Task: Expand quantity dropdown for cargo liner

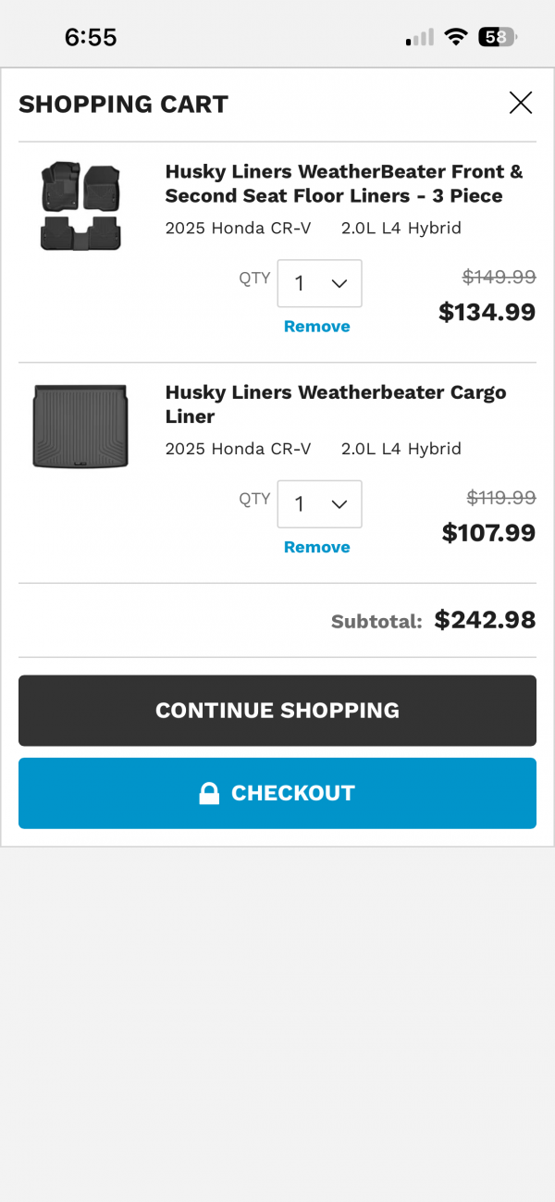Action: (319, 504)
